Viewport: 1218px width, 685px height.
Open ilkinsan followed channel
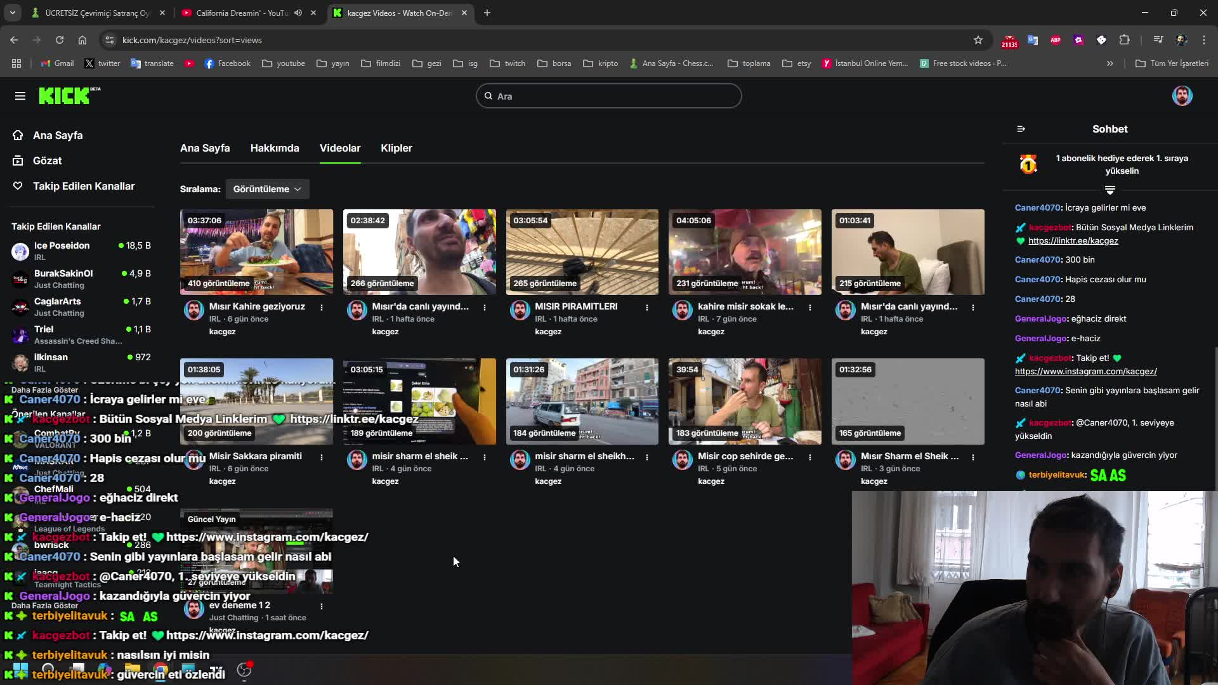click(81, 363)
